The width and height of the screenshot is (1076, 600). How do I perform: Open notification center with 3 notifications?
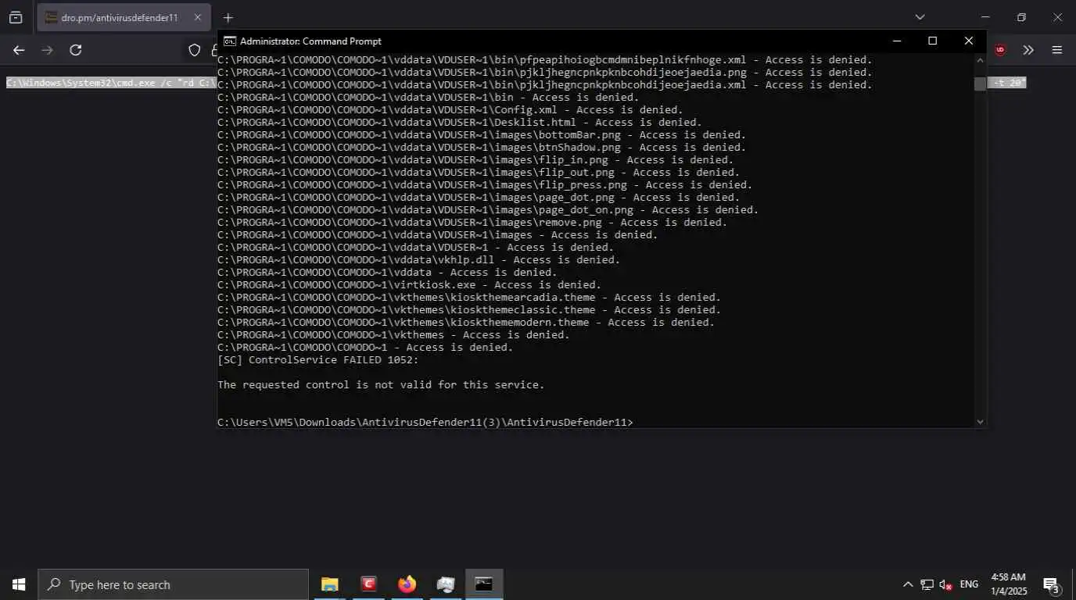(x=1051, y=584)
